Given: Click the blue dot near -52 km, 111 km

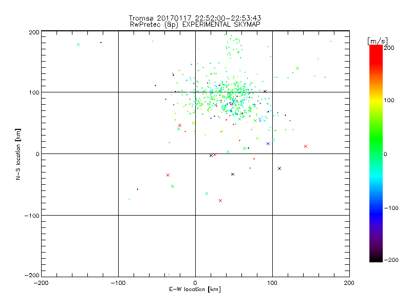Looking at the screenshot, I should click(156, 85).
